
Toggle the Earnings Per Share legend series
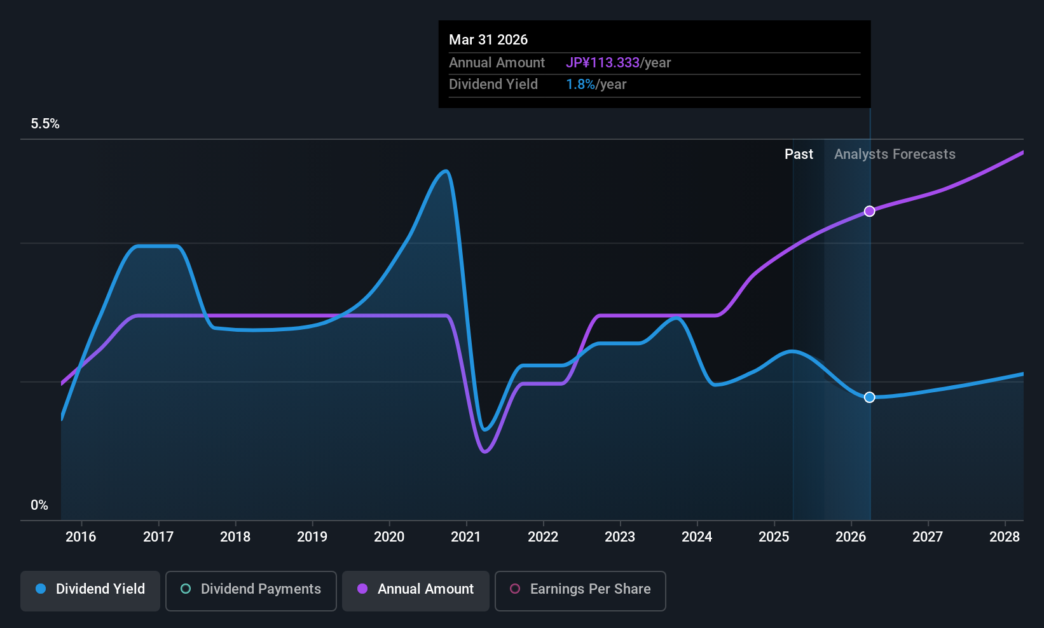click(580, 591)
